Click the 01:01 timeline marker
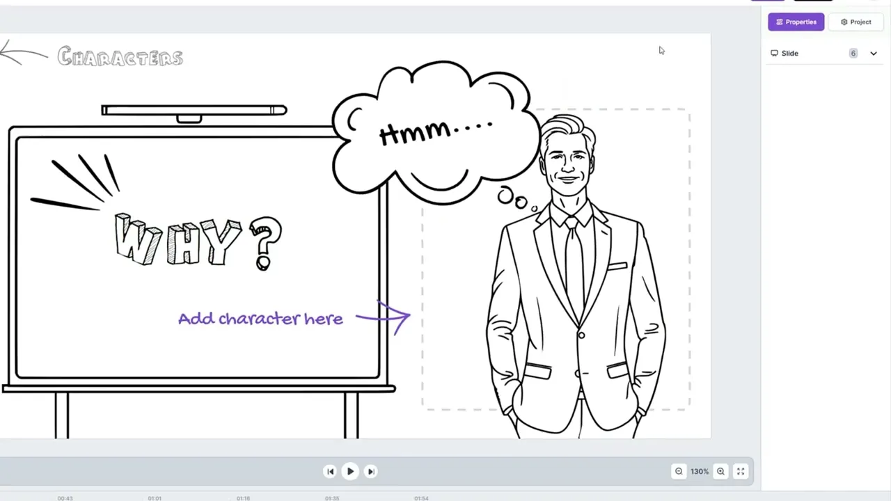 click(155, 498)
